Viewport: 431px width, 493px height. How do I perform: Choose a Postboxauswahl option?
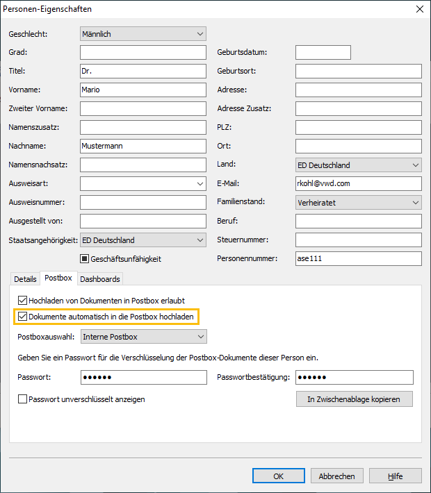pos(143,337)
